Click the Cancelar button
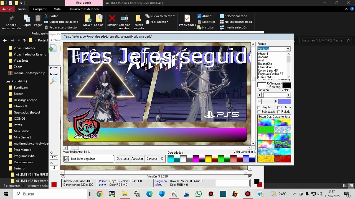 click(152, 159)
